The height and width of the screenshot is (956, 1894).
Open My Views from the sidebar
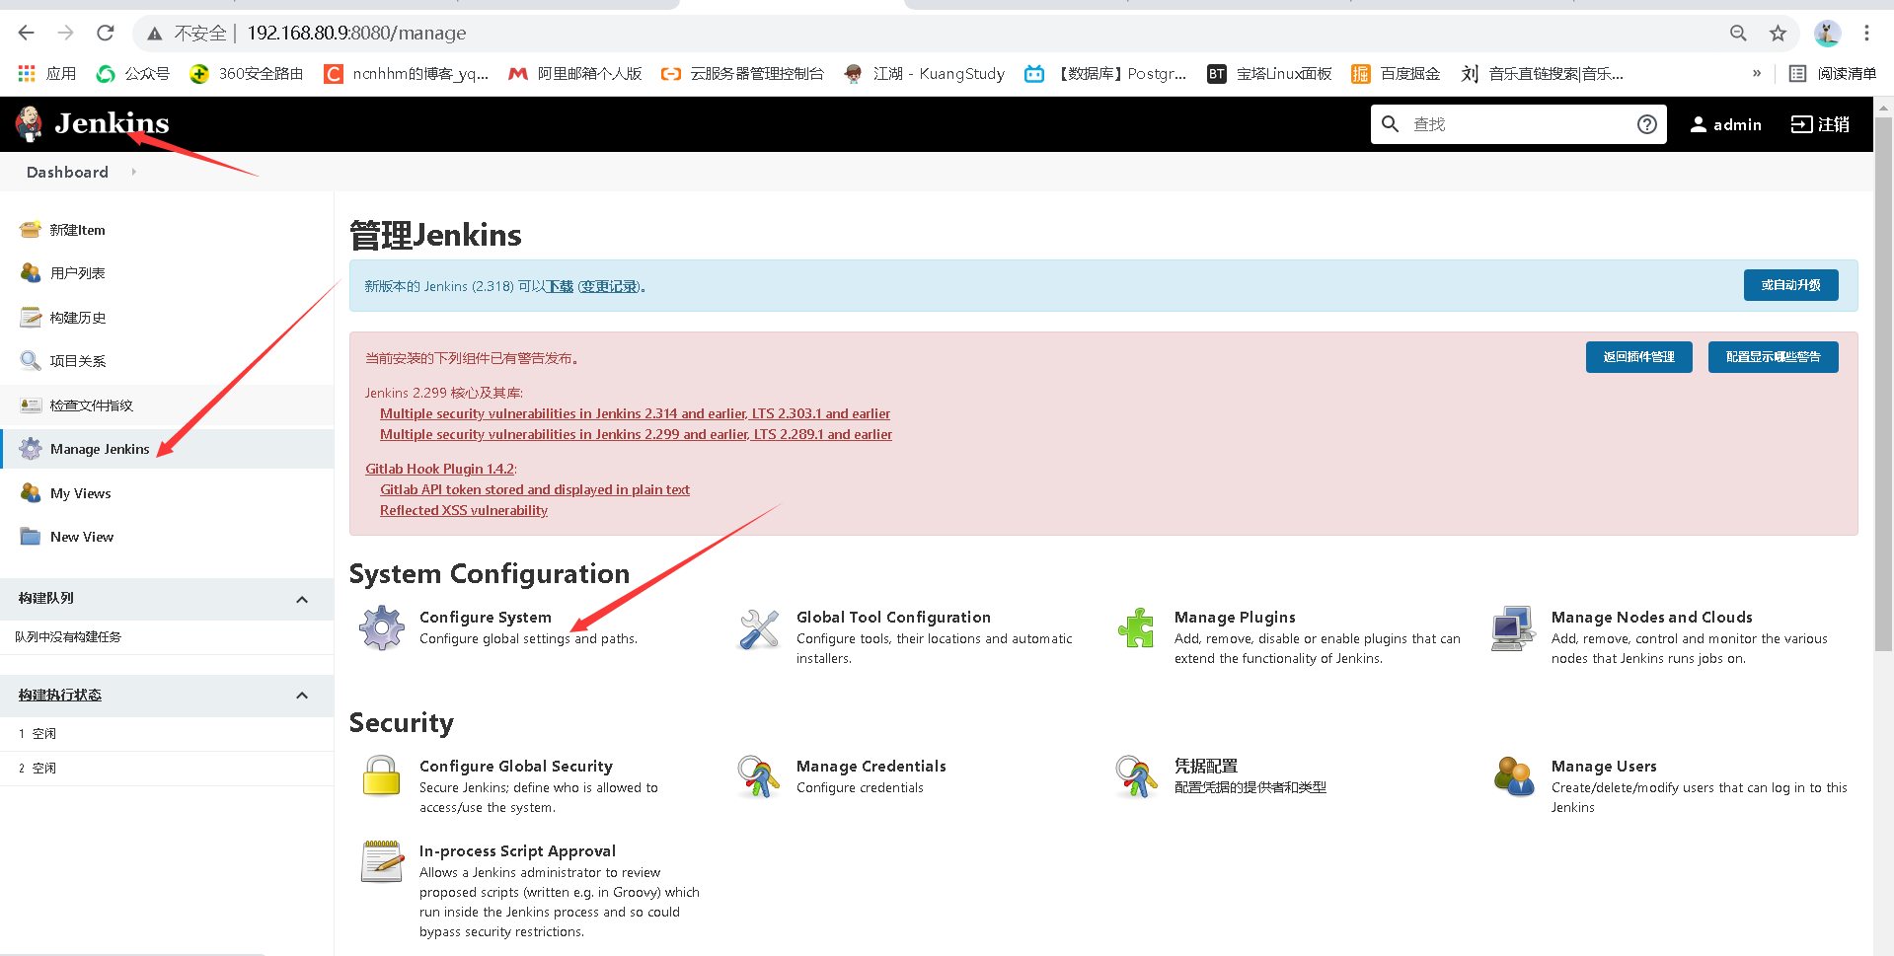80,492
